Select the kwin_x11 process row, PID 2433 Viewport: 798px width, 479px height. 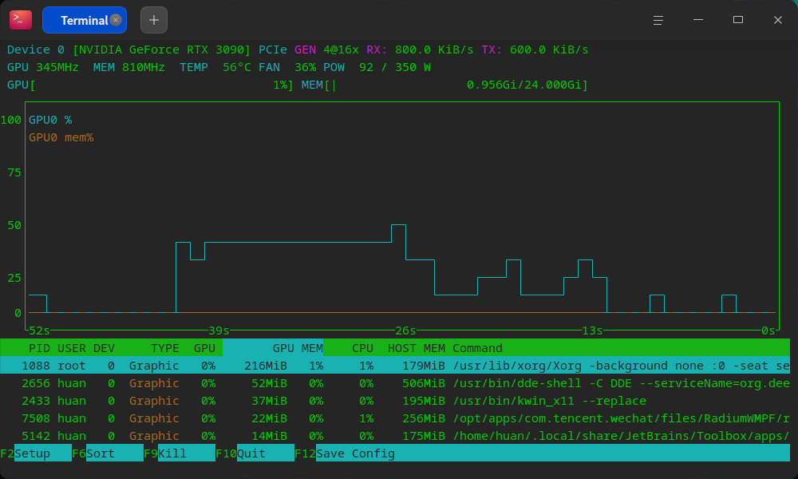395,401
